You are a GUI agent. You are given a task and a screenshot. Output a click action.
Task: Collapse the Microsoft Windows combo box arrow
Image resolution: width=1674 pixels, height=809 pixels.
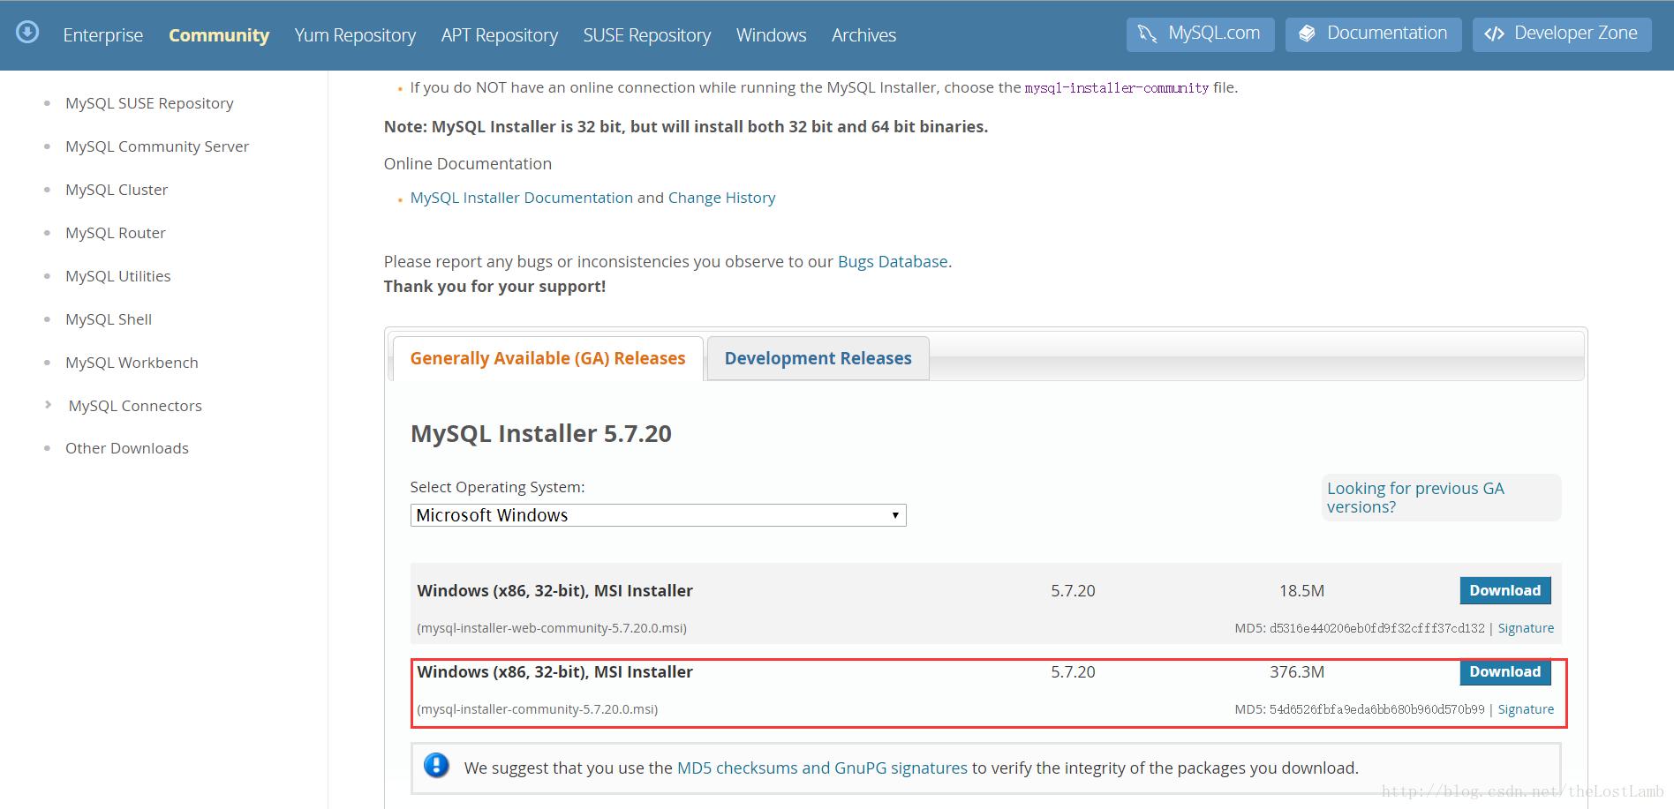895,514
